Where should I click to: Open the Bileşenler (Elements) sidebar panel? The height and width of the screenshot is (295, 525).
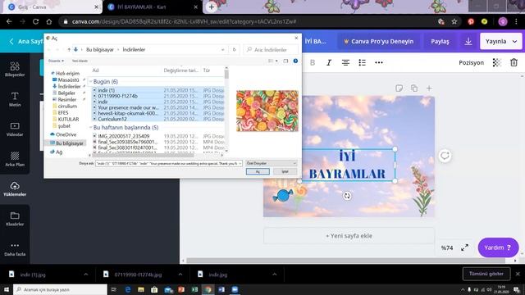[x=15, y=69]
